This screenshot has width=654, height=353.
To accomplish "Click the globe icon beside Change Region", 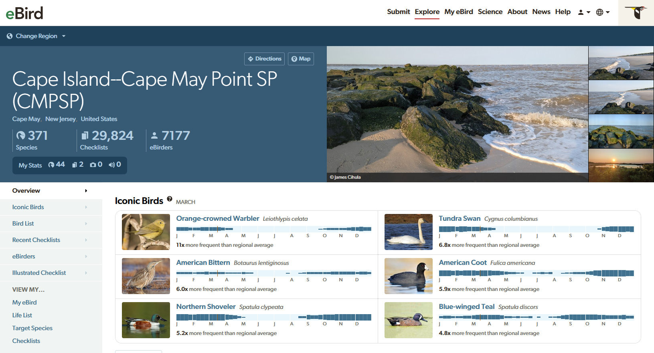I will 10,36.
